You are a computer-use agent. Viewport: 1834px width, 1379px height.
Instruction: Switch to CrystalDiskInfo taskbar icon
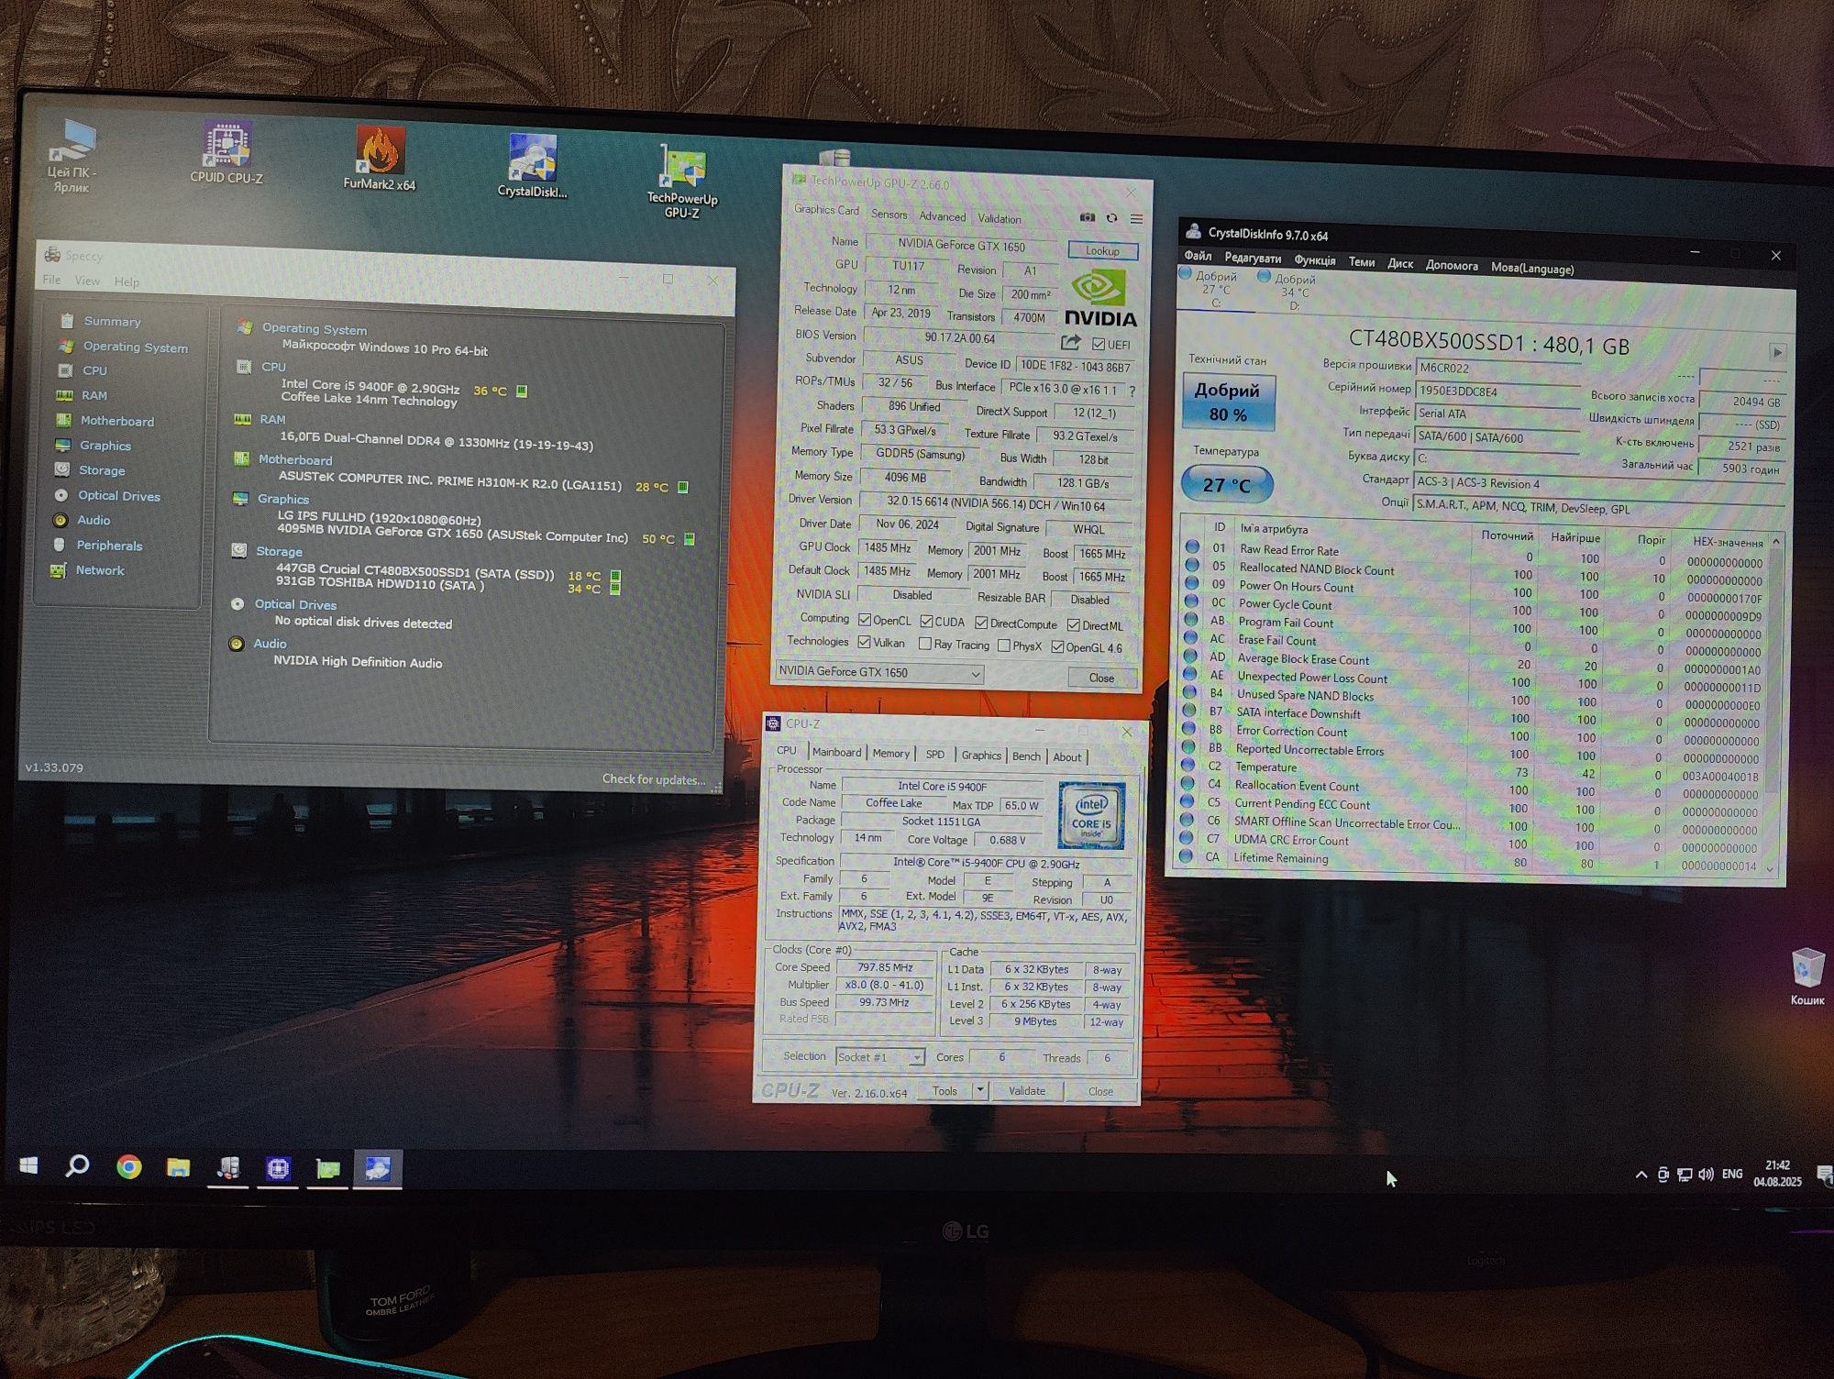coord(378,1169)
